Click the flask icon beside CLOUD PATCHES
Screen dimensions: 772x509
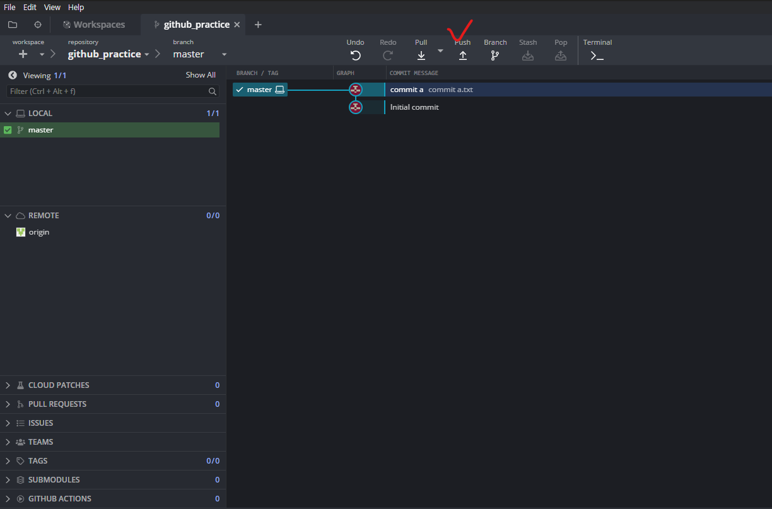(20, 385)
